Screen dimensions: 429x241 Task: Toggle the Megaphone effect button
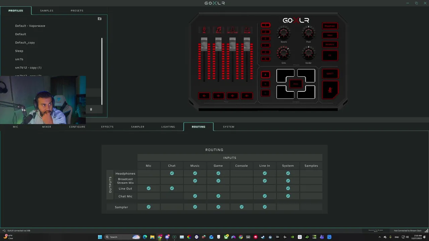click(x=330, y=26)
